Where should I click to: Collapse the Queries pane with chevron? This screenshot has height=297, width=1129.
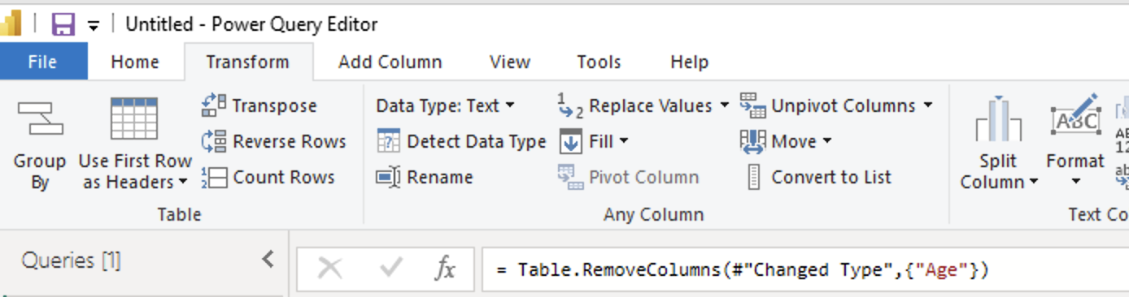[x=268, y=260]
